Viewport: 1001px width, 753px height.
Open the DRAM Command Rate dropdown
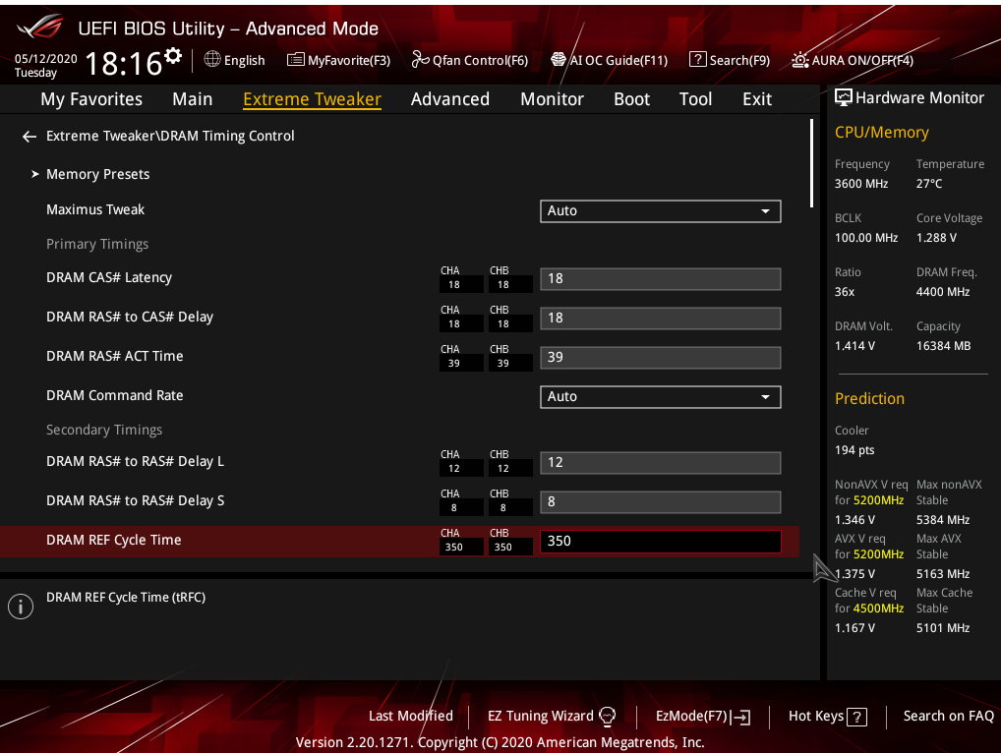660,397
